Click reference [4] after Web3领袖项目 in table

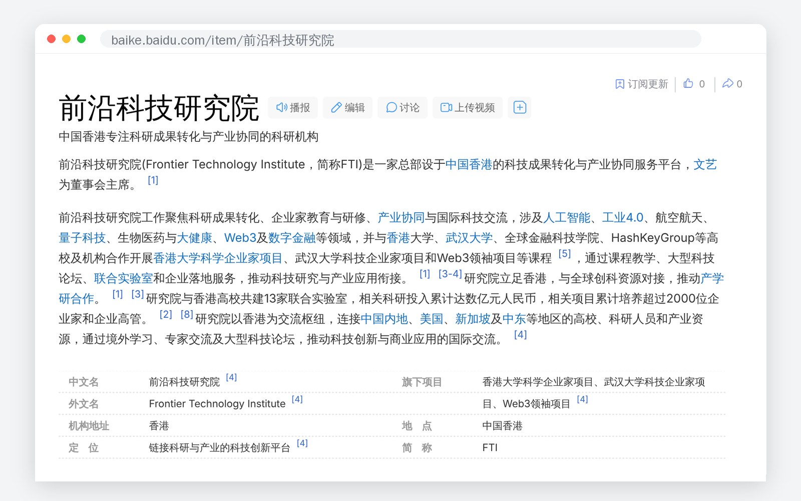tap(582, 399)
